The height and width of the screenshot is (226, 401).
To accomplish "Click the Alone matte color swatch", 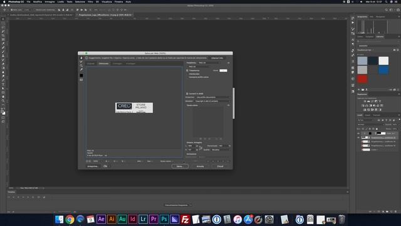I will click(x=223, y=70).
